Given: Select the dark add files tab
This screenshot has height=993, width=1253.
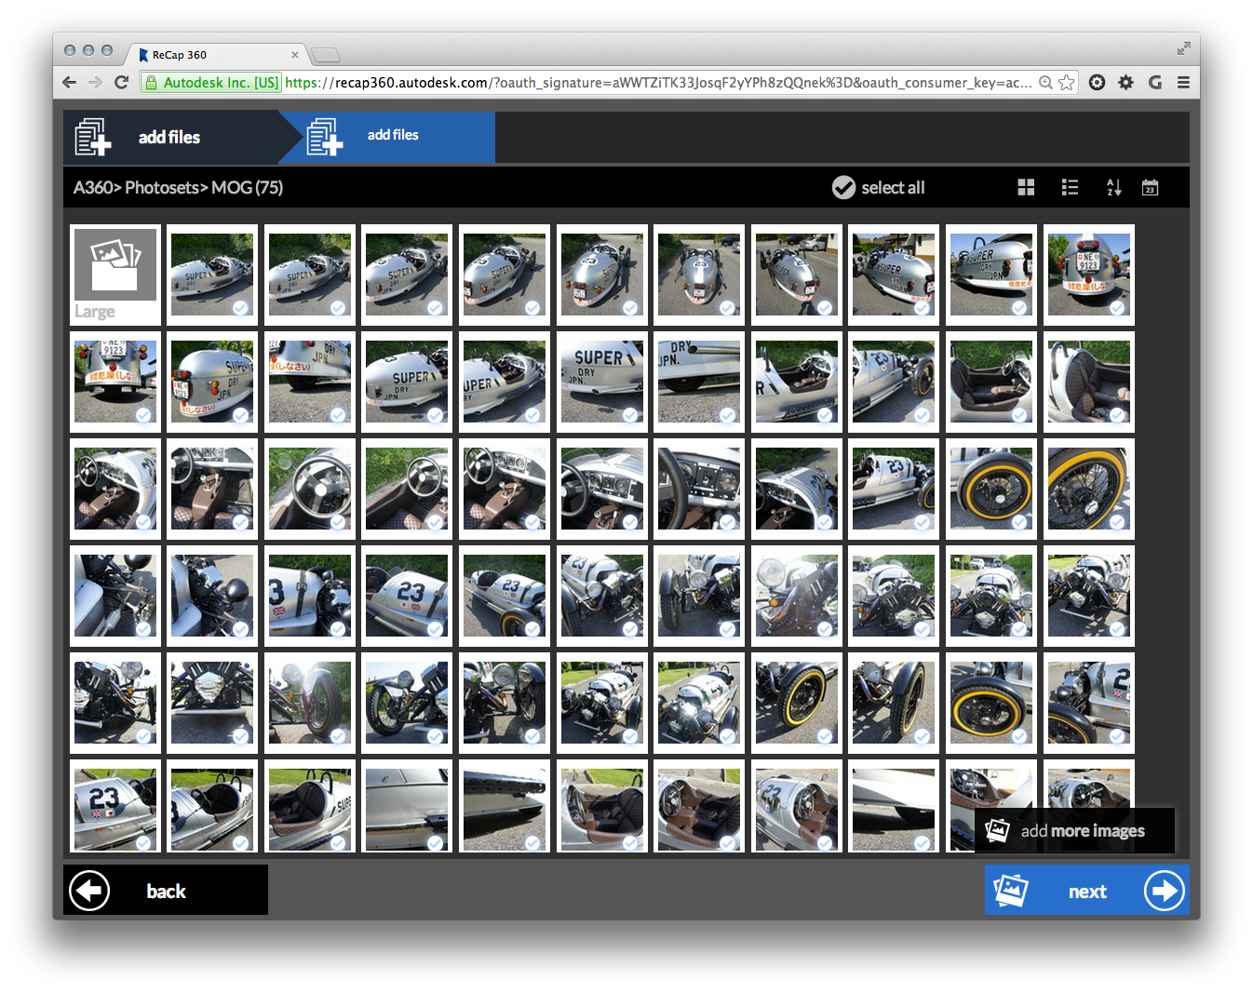Looking at the screenshot, I should (170, 138).
